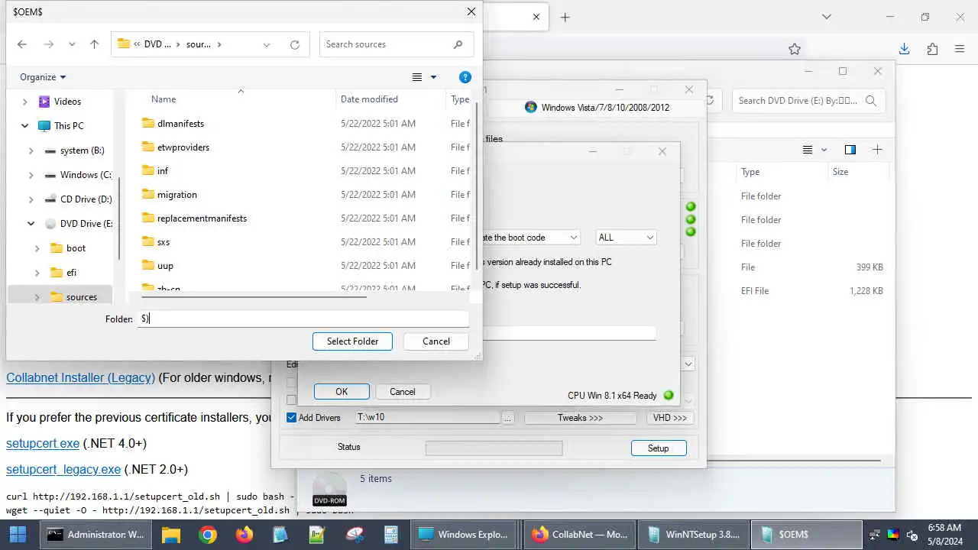Open the Tweaks >>> panel
The image size is (978, 550).
(x=580, y=418)
